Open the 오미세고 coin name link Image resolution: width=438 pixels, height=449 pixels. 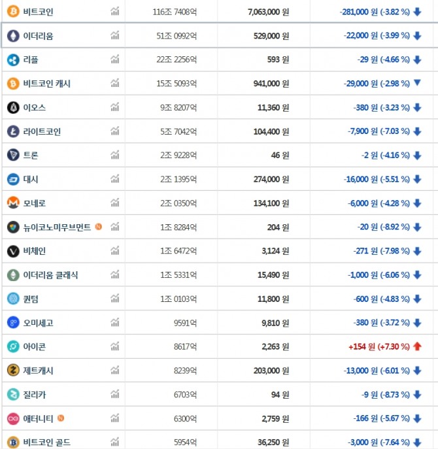tap(39, 322)
